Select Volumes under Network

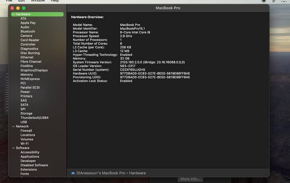pyautogui.click(x=27, y=139)
